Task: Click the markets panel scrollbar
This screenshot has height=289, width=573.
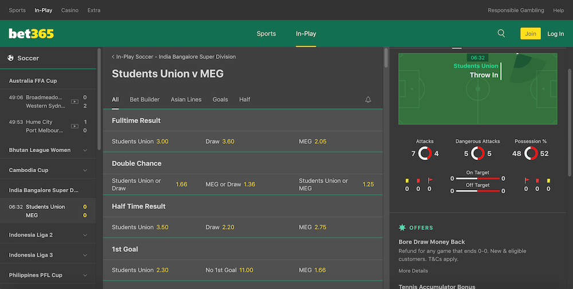Action: tap(386, 58)
